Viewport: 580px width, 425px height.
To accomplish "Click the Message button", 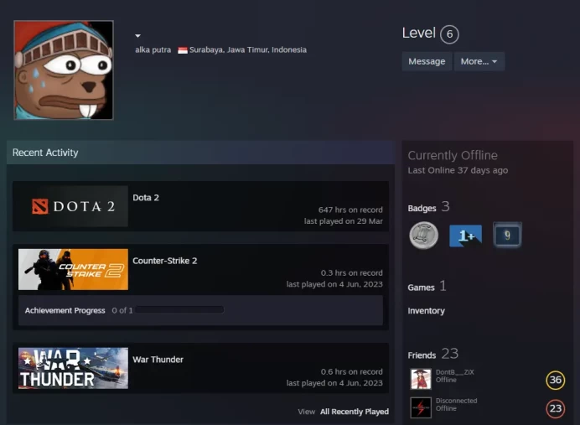I will click(x=427, y=61).
